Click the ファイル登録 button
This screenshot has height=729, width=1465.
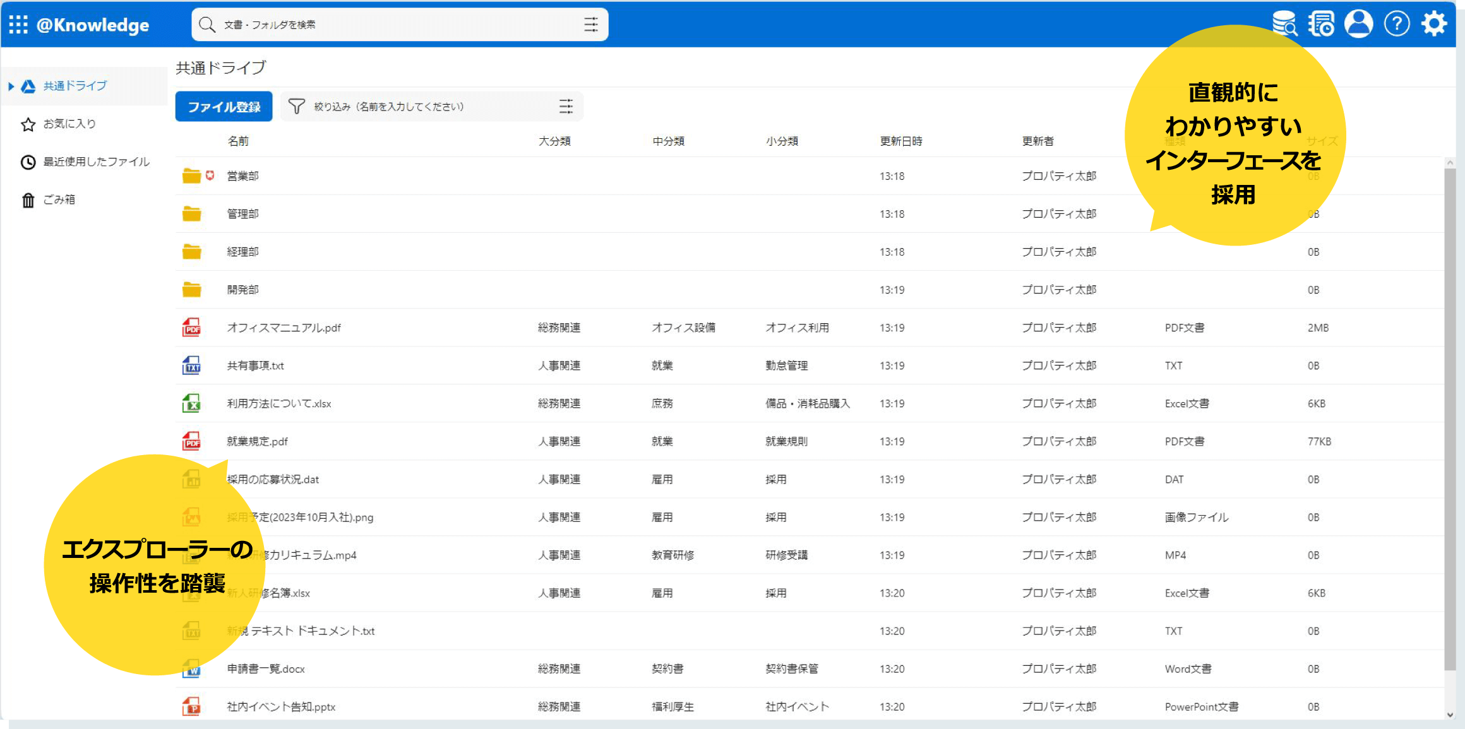224,107
